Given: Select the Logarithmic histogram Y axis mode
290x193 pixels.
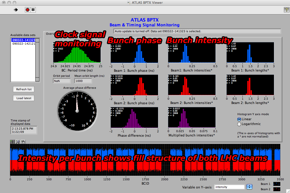Looking at the screenshot, I should point(239,124).
